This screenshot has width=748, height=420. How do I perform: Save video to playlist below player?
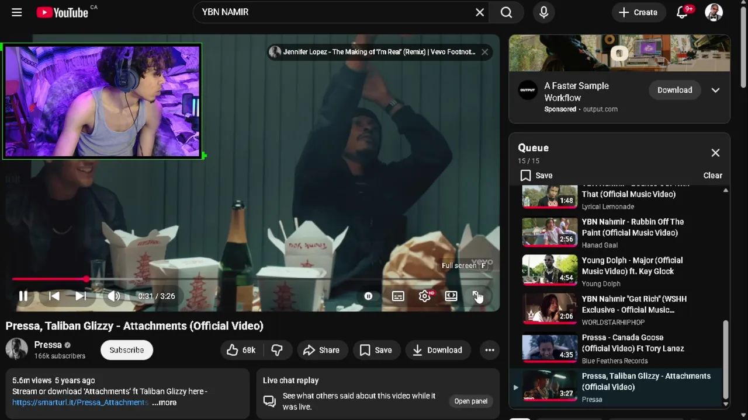(376, 350)
